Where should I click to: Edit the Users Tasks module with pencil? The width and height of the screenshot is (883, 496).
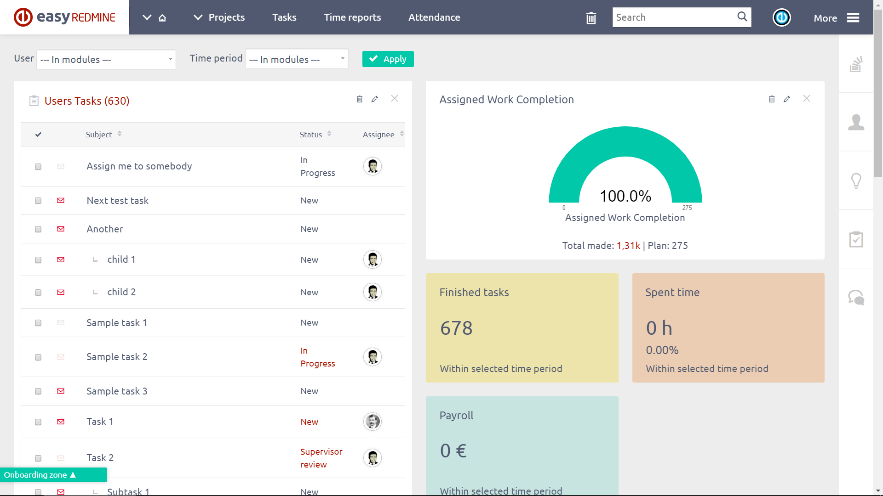tap(375, 99)
